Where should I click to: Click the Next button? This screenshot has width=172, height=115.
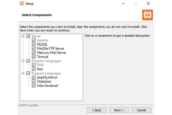(119, 110)
